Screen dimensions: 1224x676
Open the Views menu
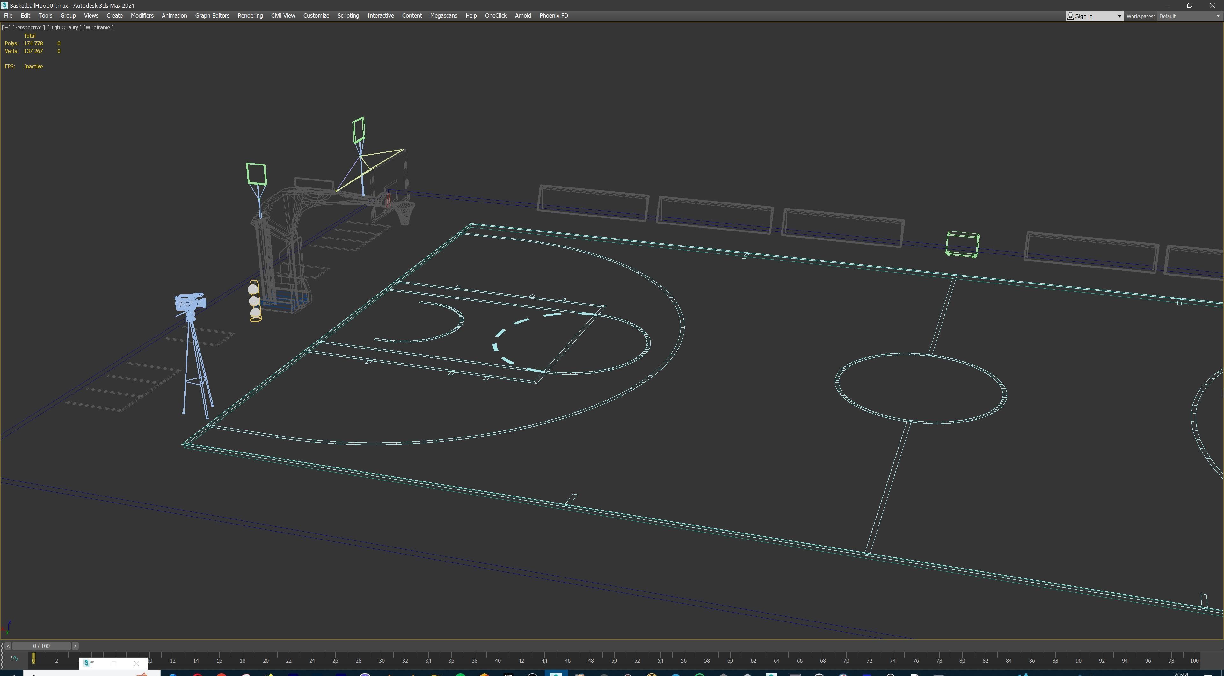[x=91, y=16]
